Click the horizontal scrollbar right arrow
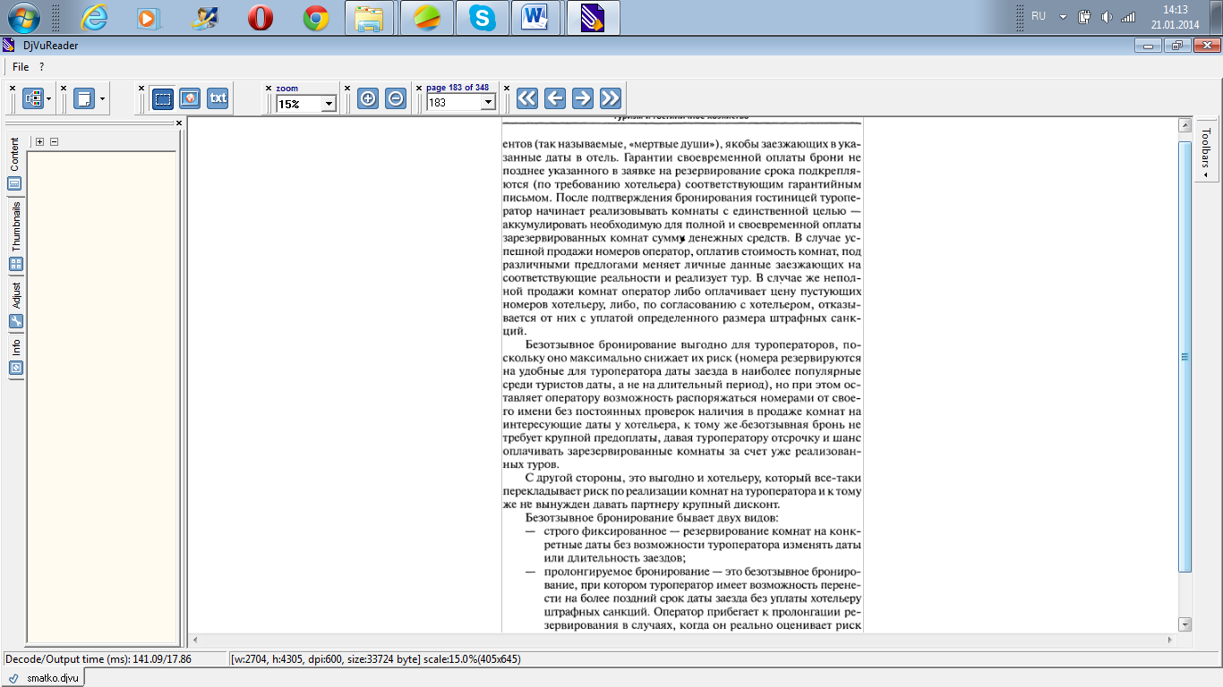Viewport: 1223px width, 687px height. coord(1171,640)
